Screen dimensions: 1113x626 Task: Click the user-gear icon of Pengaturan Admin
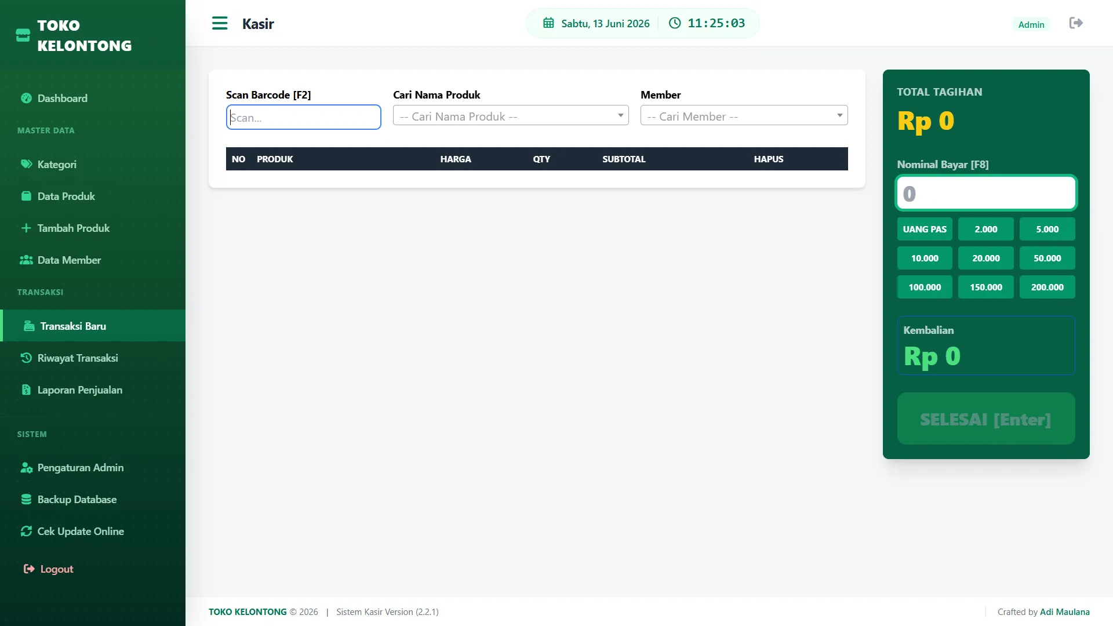(26, 467)
